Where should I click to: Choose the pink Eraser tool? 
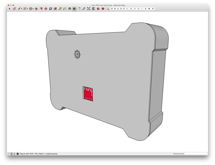[15, 9]
